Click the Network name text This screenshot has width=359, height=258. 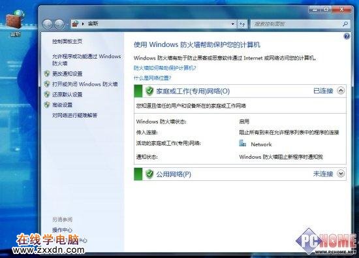[261, 144]
